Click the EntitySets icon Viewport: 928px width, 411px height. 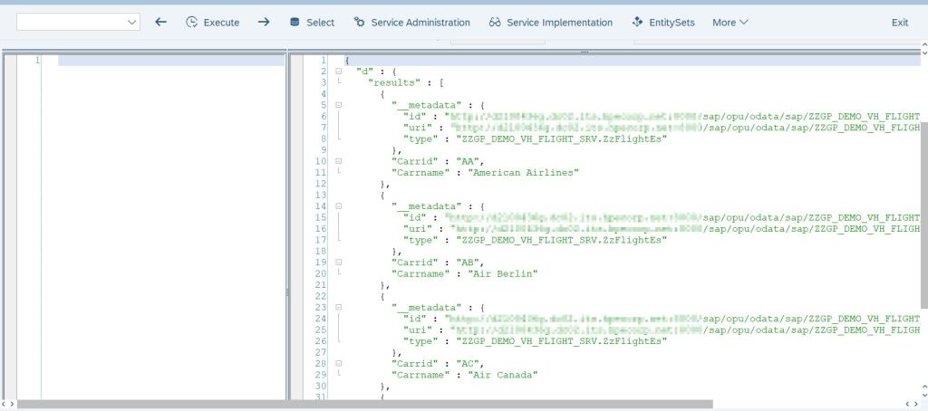pos(637,23)
